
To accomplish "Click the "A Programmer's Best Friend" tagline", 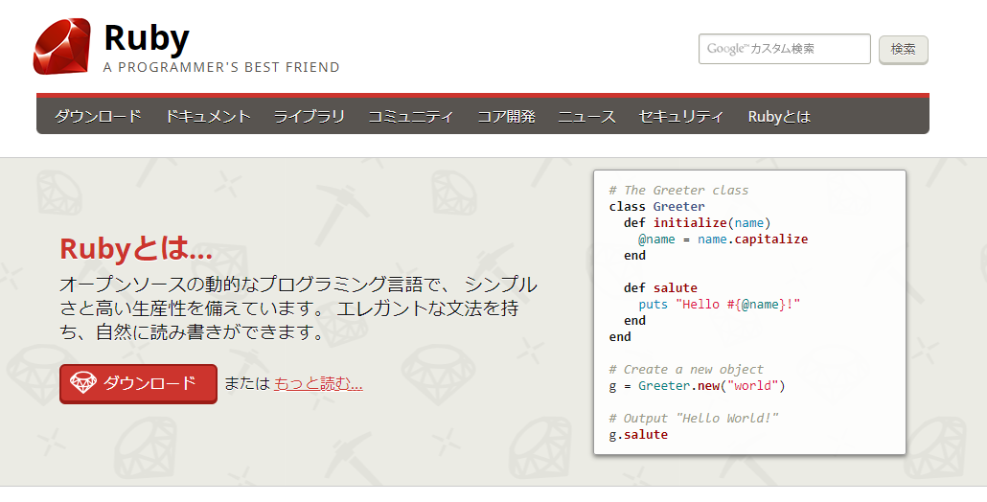I will click(x=221, y=67).
